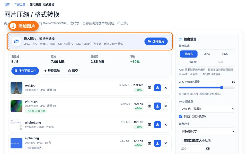Select the disabled AVIF format option

(221, 62)
